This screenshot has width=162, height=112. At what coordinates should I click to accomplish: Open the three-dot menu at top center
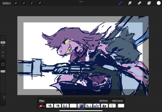click(81, 2)
